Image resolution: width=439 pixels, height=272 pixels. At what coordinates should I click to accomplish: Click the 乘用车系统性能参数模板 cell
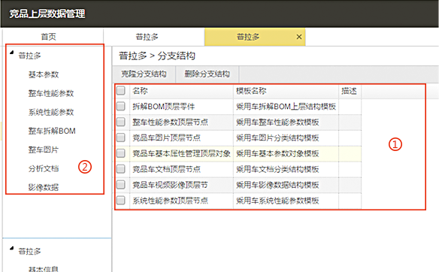(286, 201)
